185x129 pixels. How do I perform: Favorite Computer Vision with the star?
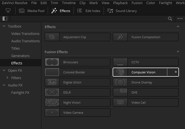[176, 72]
